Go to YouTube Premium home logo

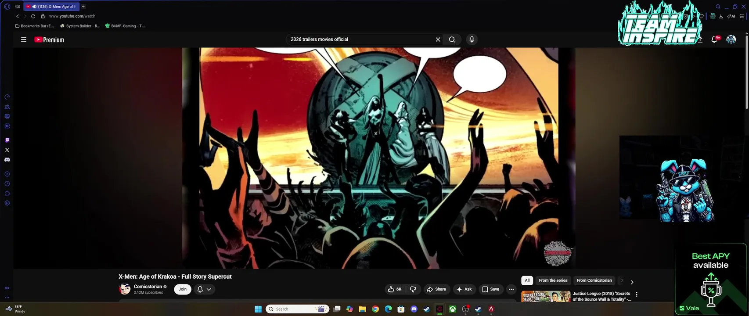(49, 39)
